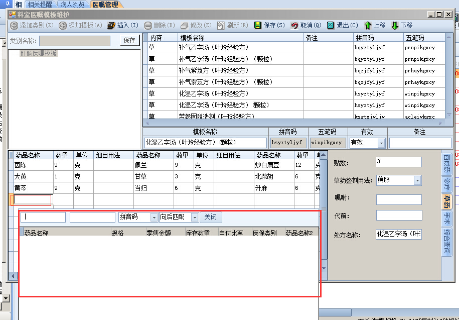Image resolution: width=459 pixels, height=320 pixels.
Task: Click the 添加模板(A) toolbar icon
Action: 62,26
